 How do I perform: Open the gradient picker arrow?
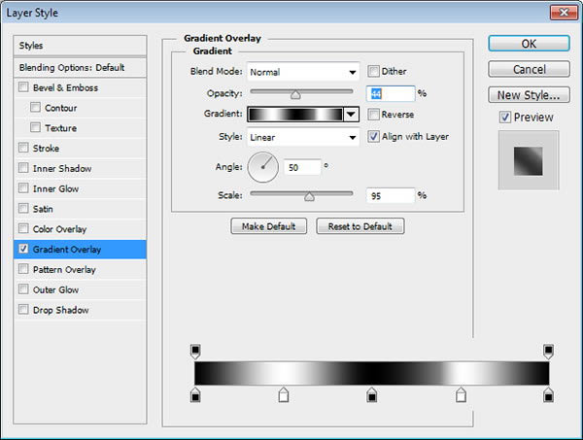tap(352, 114)
